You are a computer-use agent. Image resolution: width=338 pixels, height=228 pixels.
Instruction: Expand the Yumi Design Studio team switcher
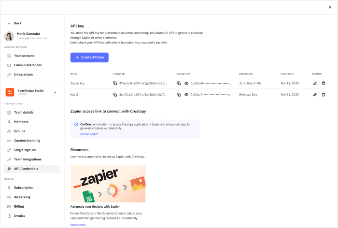55,92
